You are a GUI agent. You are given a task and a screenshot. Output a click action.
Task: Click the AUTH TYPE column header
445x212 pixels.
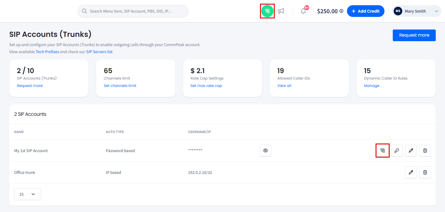pos(115,132)
